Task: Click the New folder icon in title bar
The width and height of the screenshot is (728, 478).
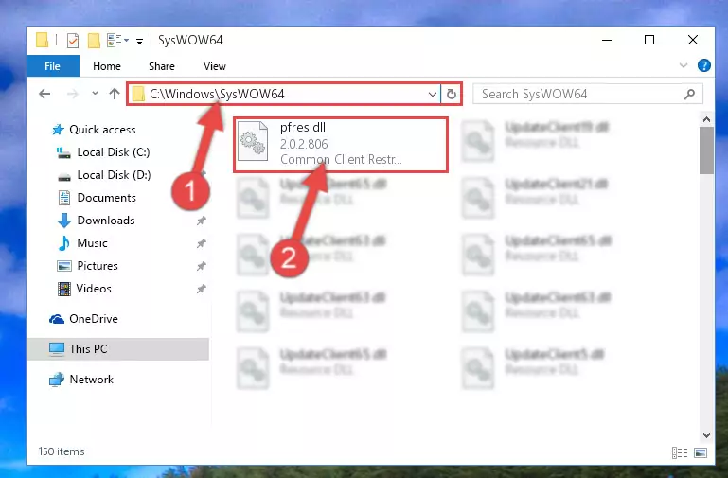Action: 94,41
